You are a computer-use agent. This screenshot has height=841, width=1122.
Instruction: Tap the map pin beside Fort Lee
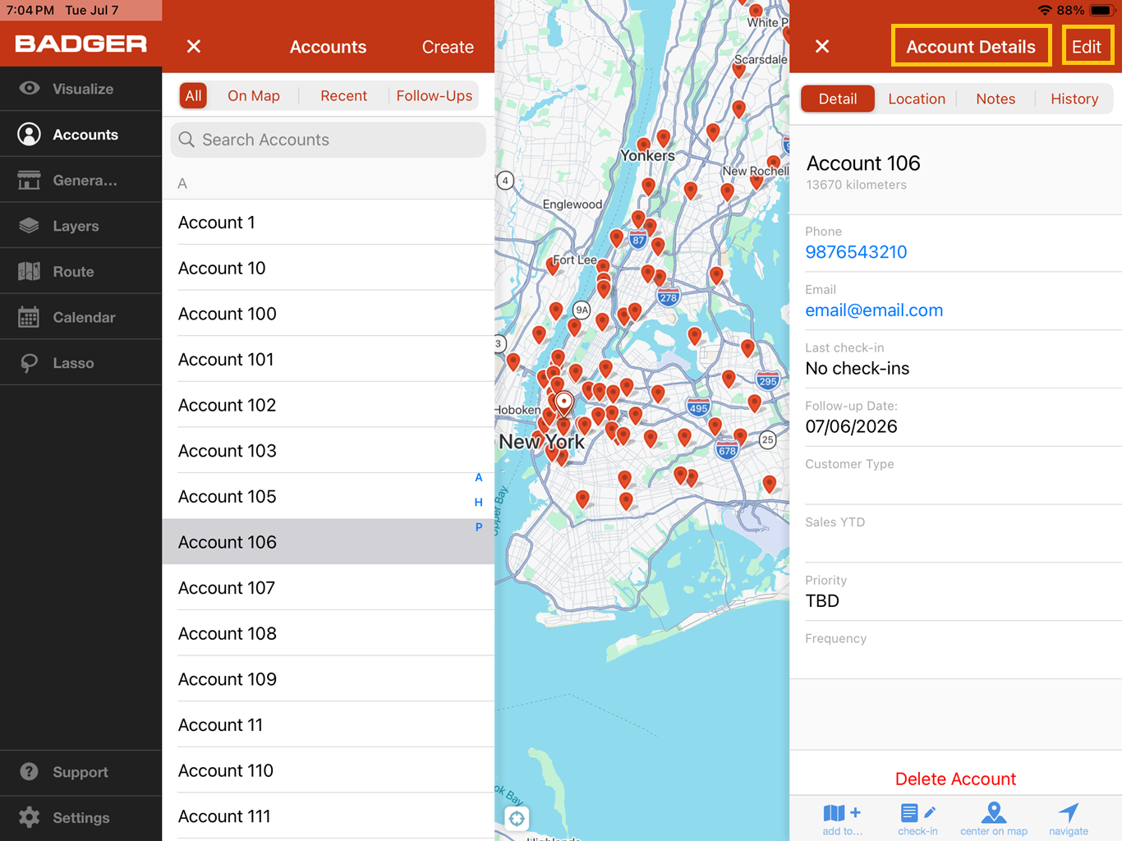pyautogui.click(x=553, y=264)
